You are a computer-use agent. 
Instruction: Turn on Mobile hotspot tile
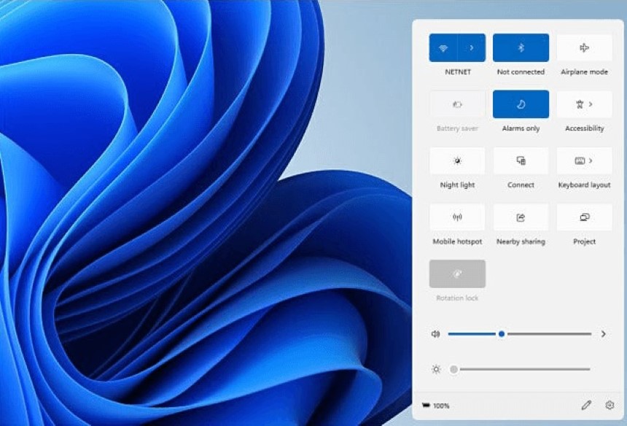[x=457, y=217]
